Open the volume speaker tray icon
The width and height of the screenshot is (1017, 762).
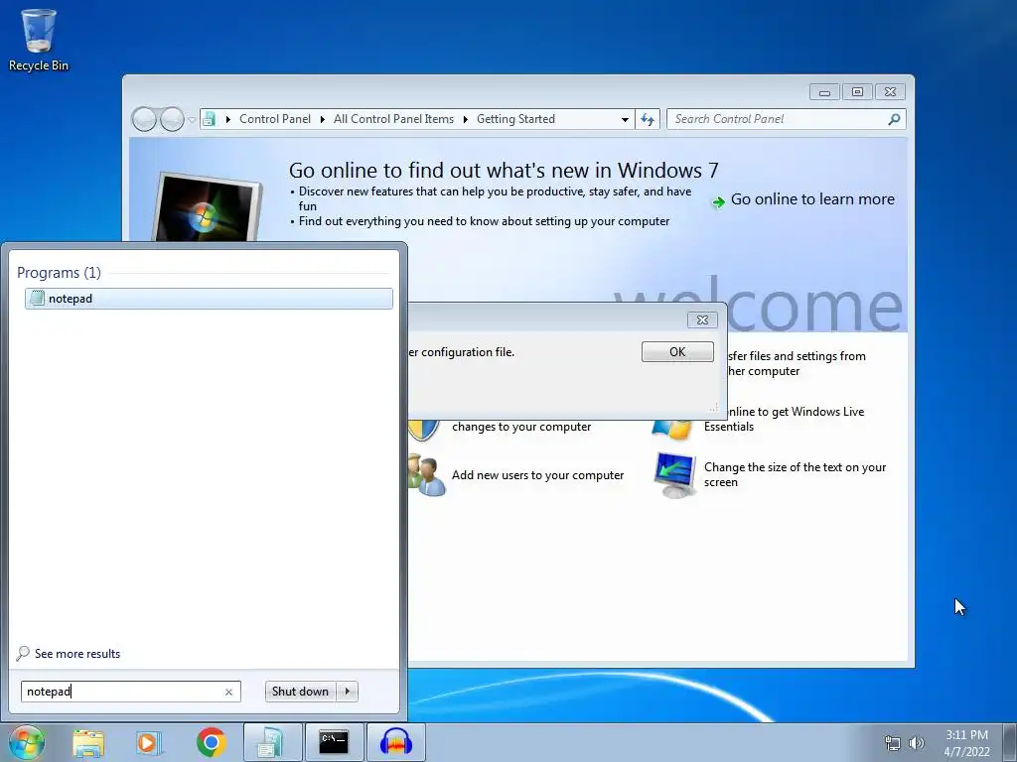[x=917, y=743]
